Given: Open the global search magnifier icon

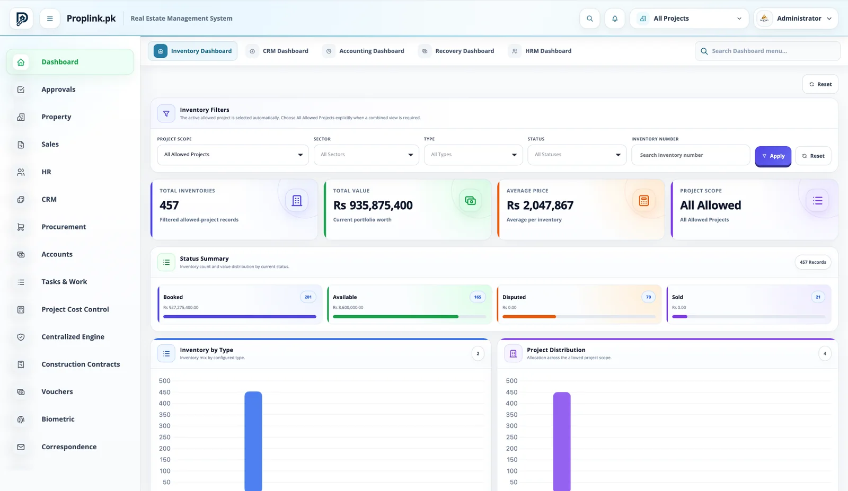Looking at the screenshot, I should (590, 19).
